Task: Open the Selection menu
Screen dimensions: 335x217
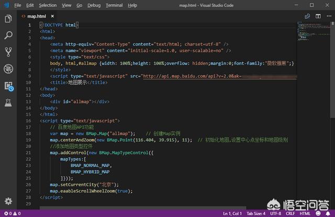Action: [x=48, y=5]
